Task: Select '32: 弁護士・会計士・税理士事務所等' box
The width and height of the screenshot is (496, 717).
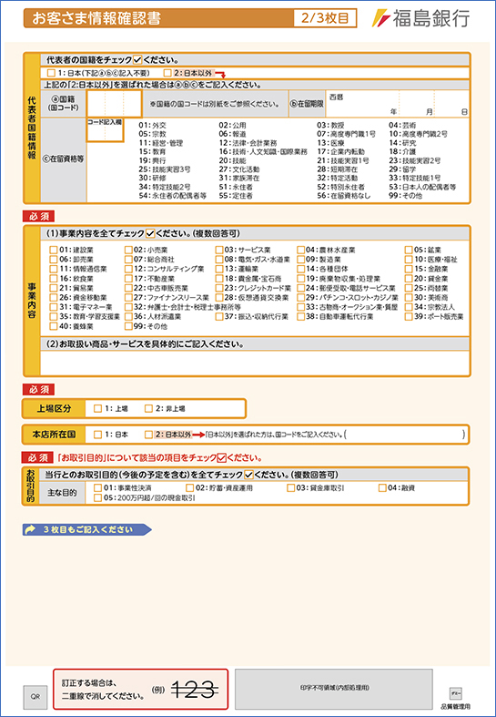Action: pos(128,307)
